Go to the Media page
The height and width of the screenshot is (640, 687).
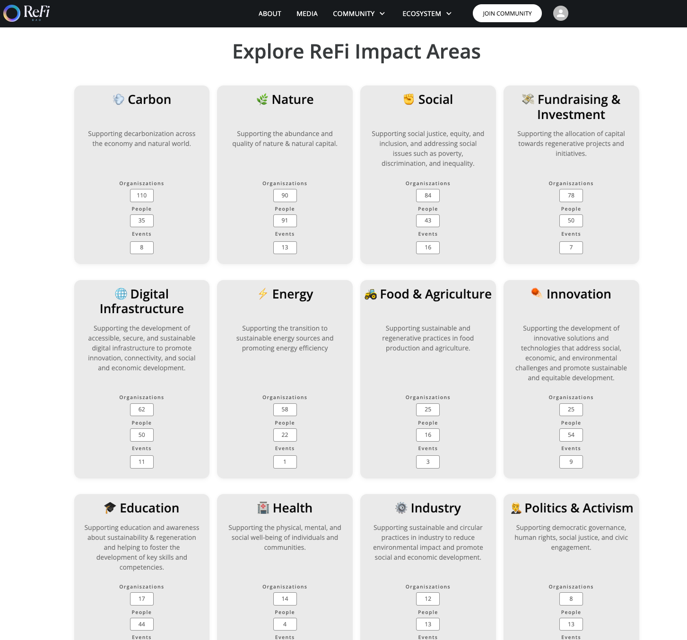307,14
